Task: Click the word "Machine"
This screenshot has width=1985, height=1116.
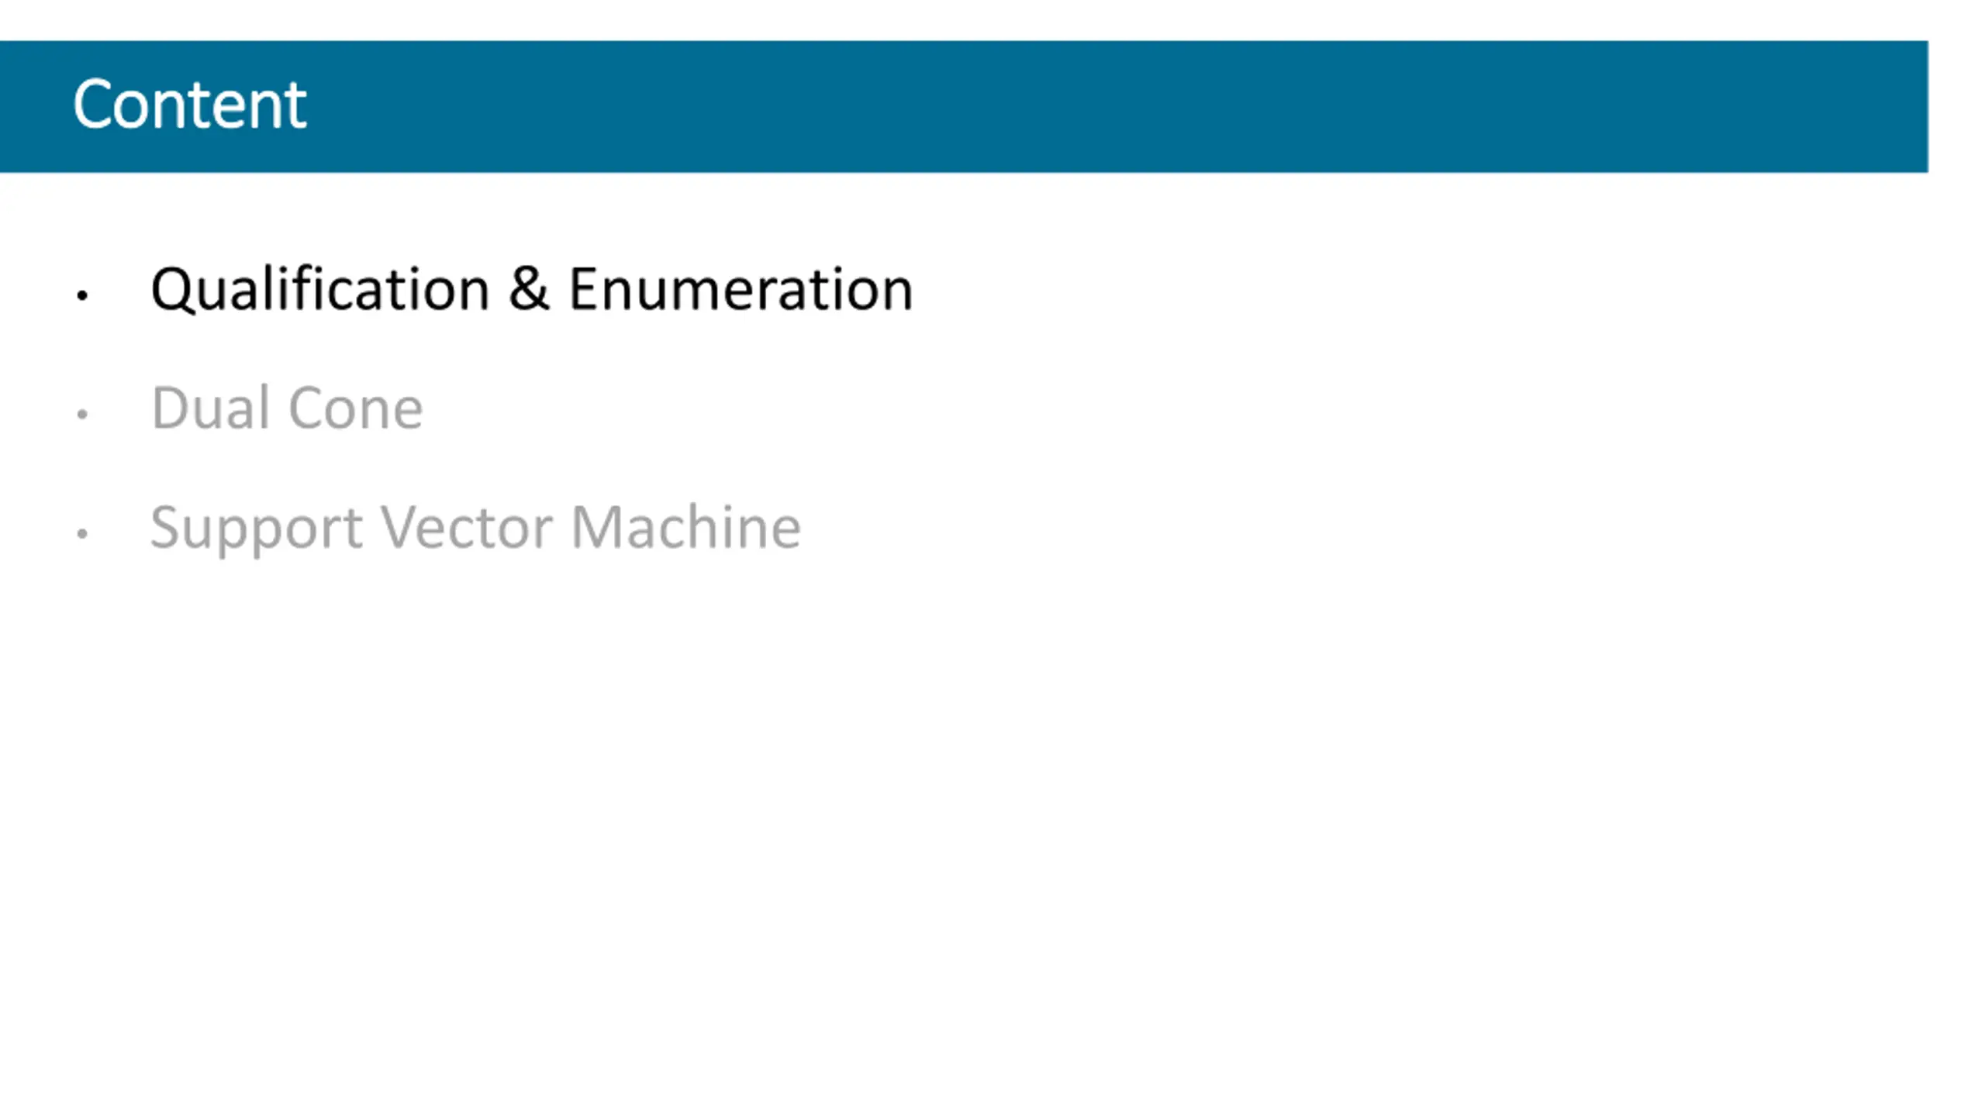Action: point(686,527)
